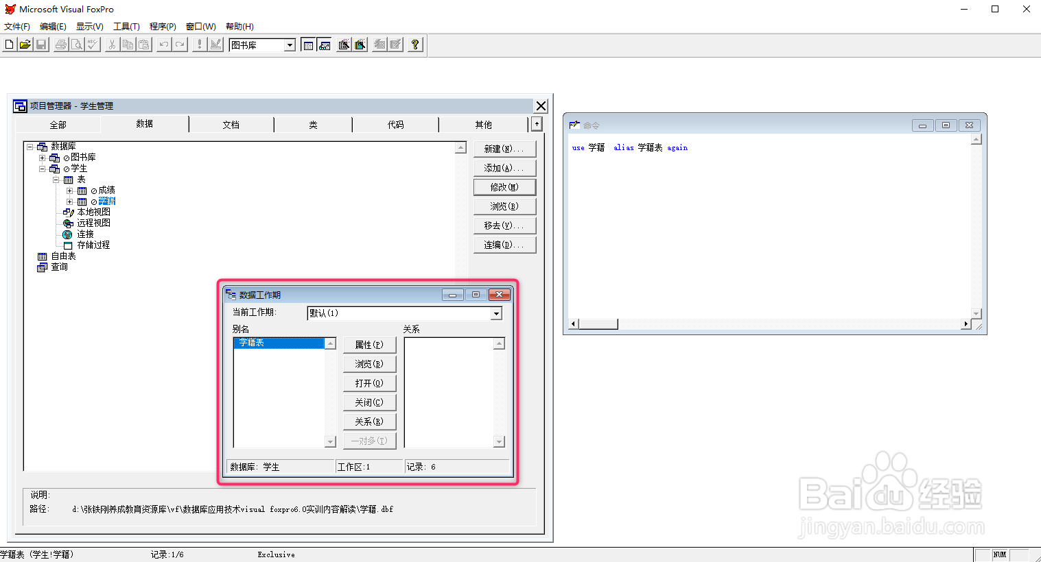The width and height of the screenshot is (1041, 562).
Task: Click the Undo toolbar icon
Action: 163,45
